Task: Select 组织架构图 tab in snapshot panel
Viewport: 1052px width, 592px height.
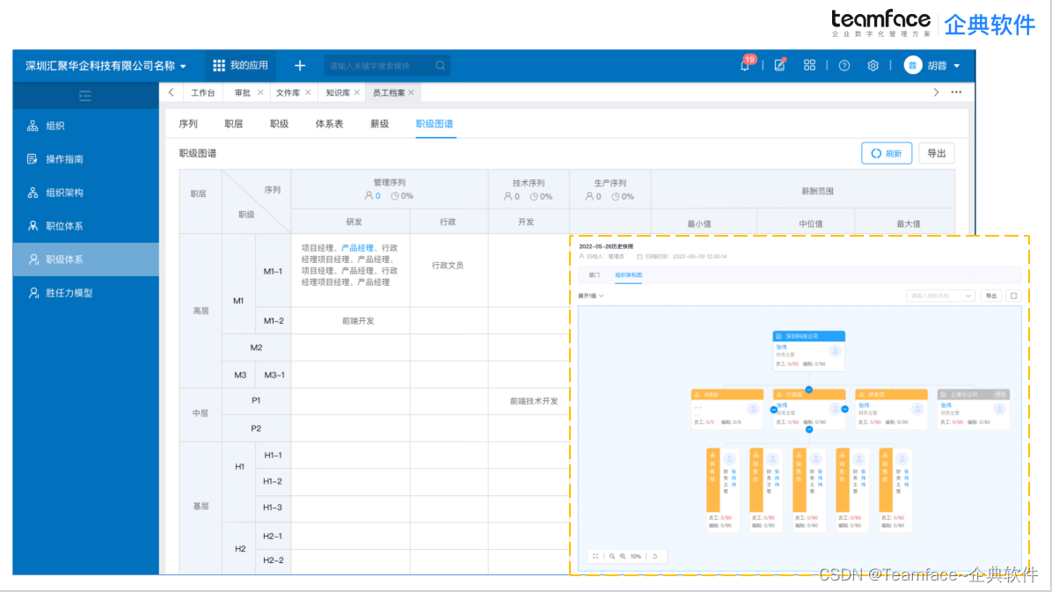Action: tap(629, 275)
